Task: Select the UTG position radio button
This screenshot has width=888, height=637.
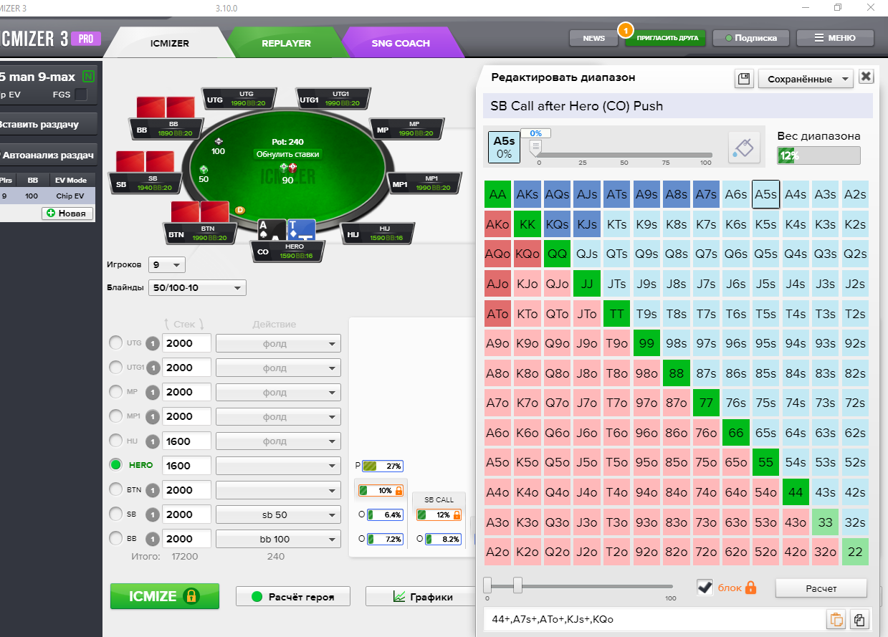Action: (115, 343)
